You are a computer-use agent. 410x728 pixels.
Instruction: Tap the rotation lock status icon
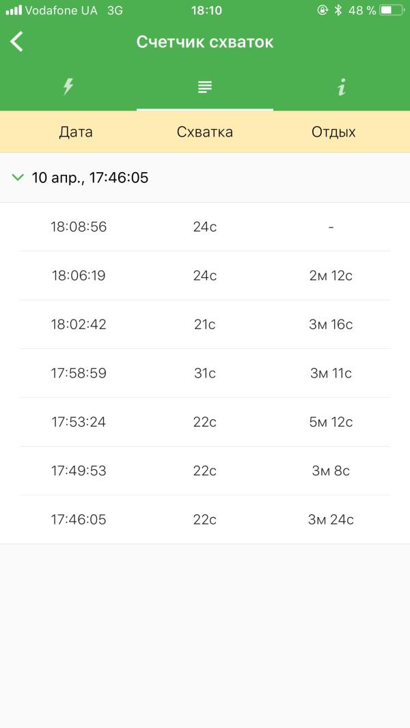[x=323, y=10]
